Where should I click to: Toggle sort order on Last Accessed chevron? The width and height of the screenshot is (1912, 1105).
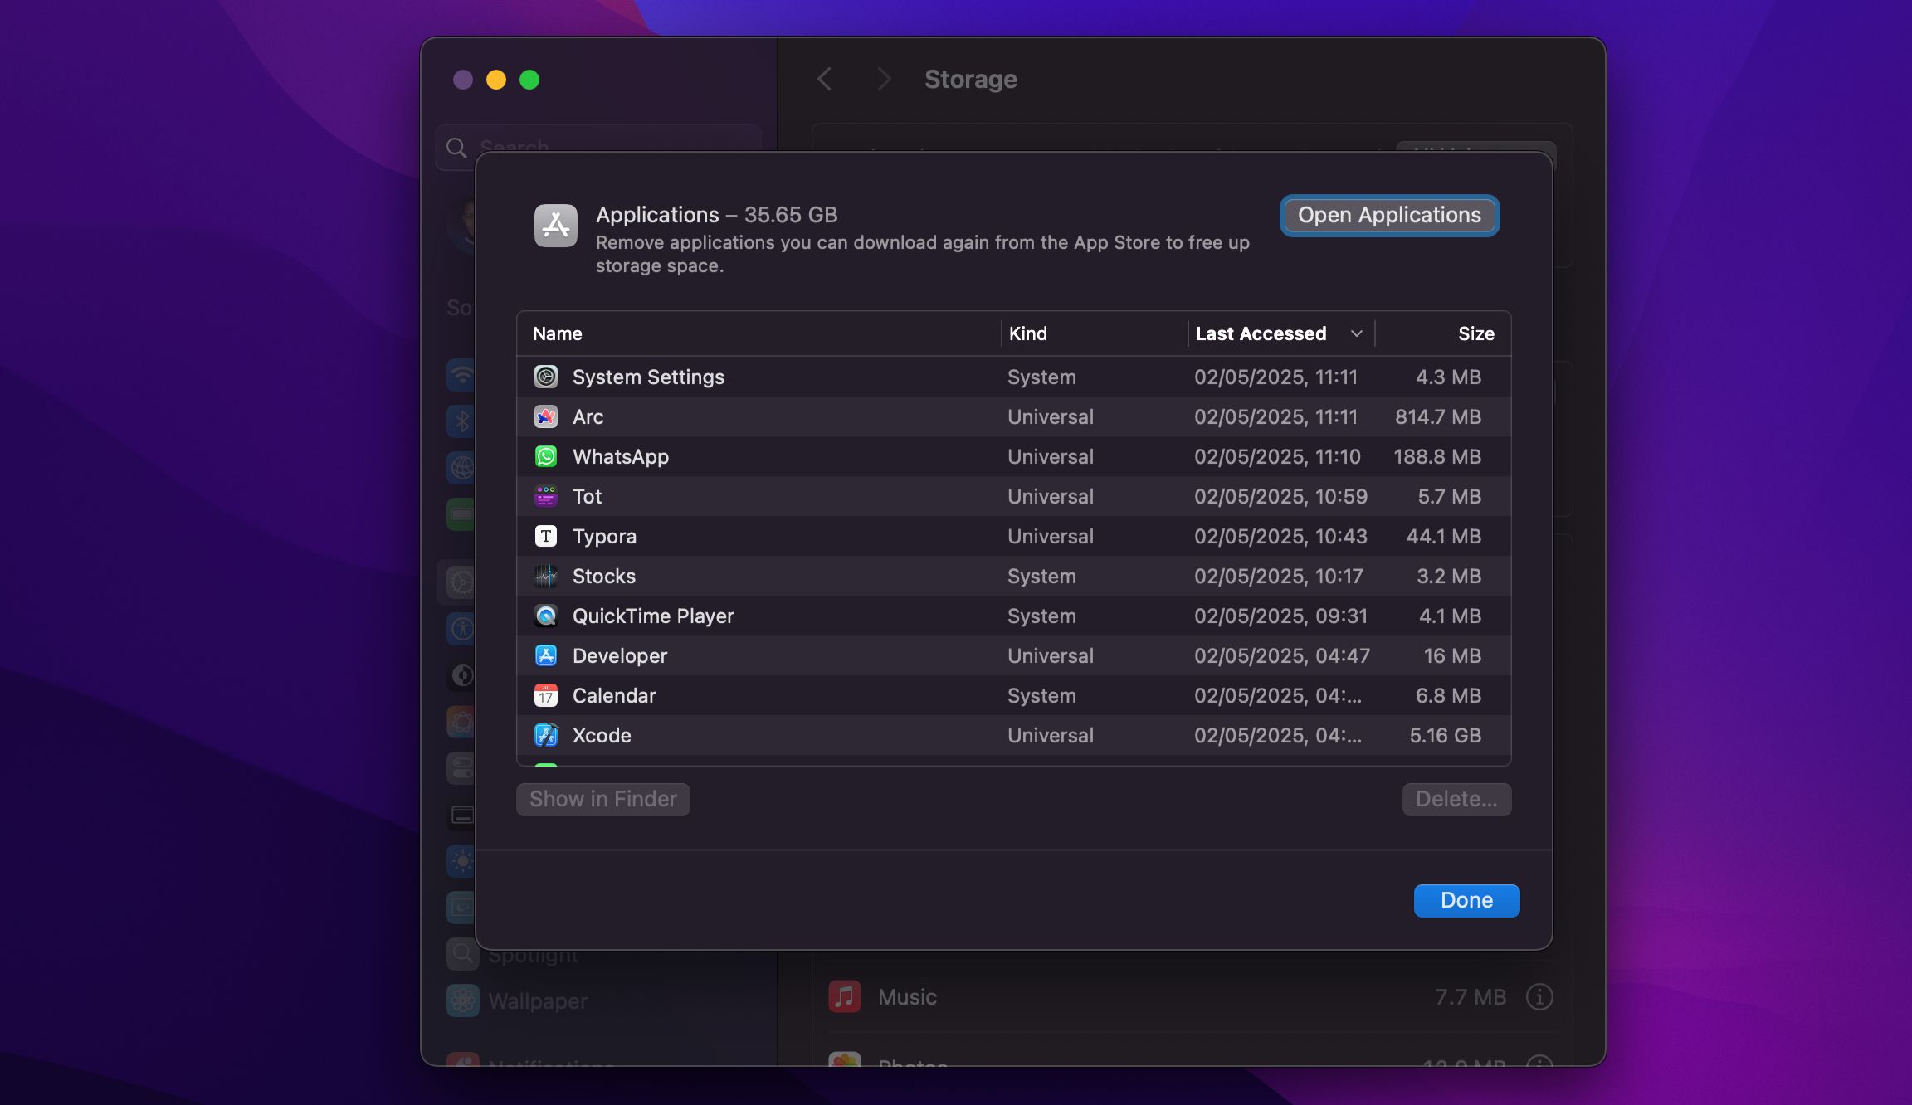click(x=1356, y=333)
